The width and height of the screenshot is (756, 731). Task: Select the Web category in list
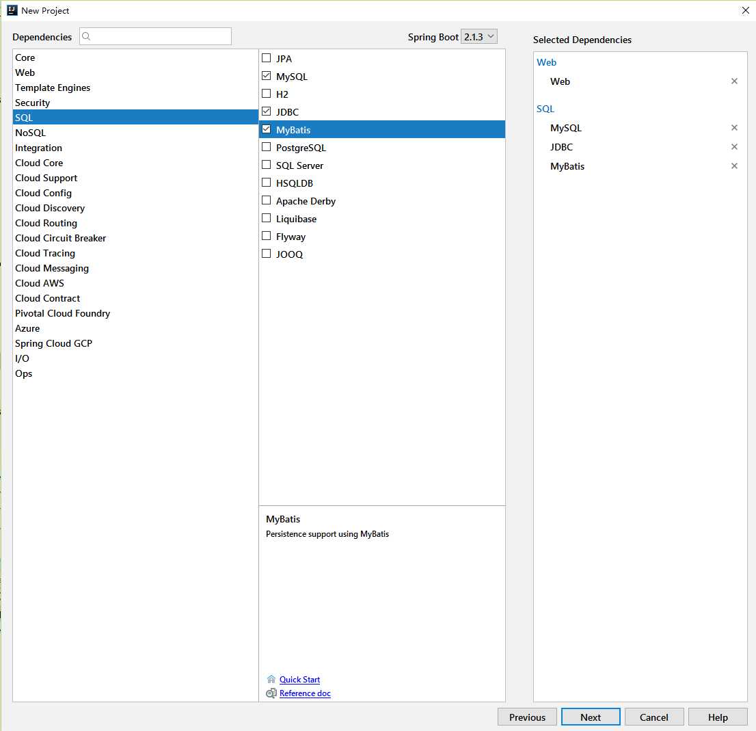click(x=135, y=72)
